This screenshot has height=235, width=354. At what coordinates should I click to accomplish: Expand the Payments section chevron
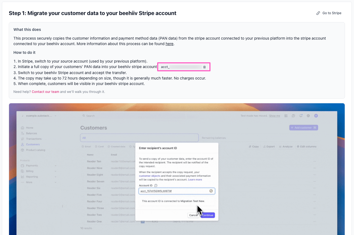[55, 166]
